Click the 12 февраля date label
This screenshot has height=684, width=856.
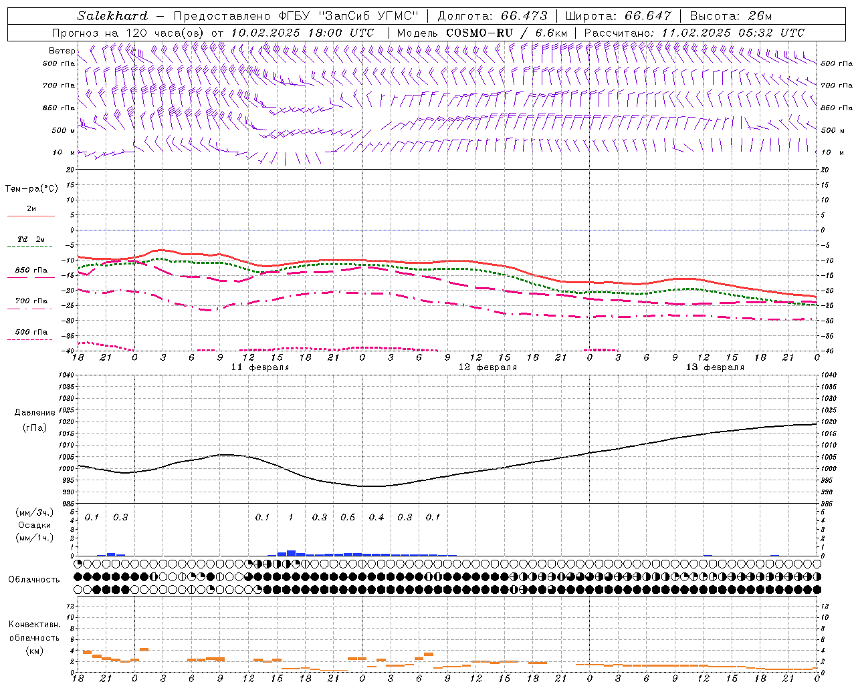click(x=488, y=367)
